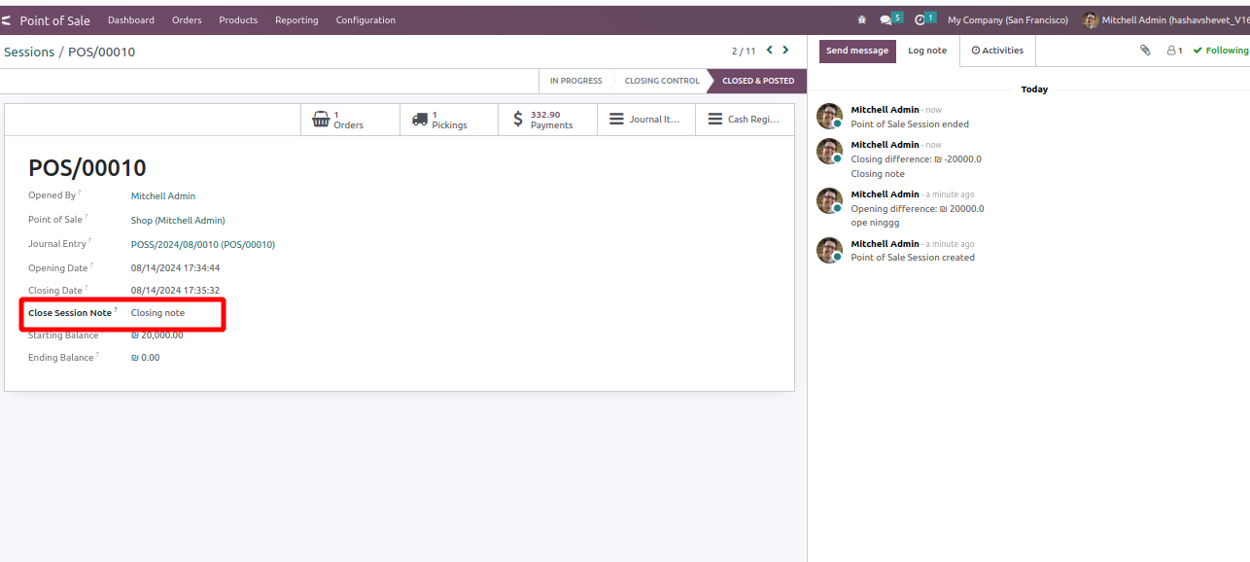Click the Closing Date value 08/14/2024 17:35:32
Image resolution: width=1250 pixels, height=562 pixels.
click(175, 291)
